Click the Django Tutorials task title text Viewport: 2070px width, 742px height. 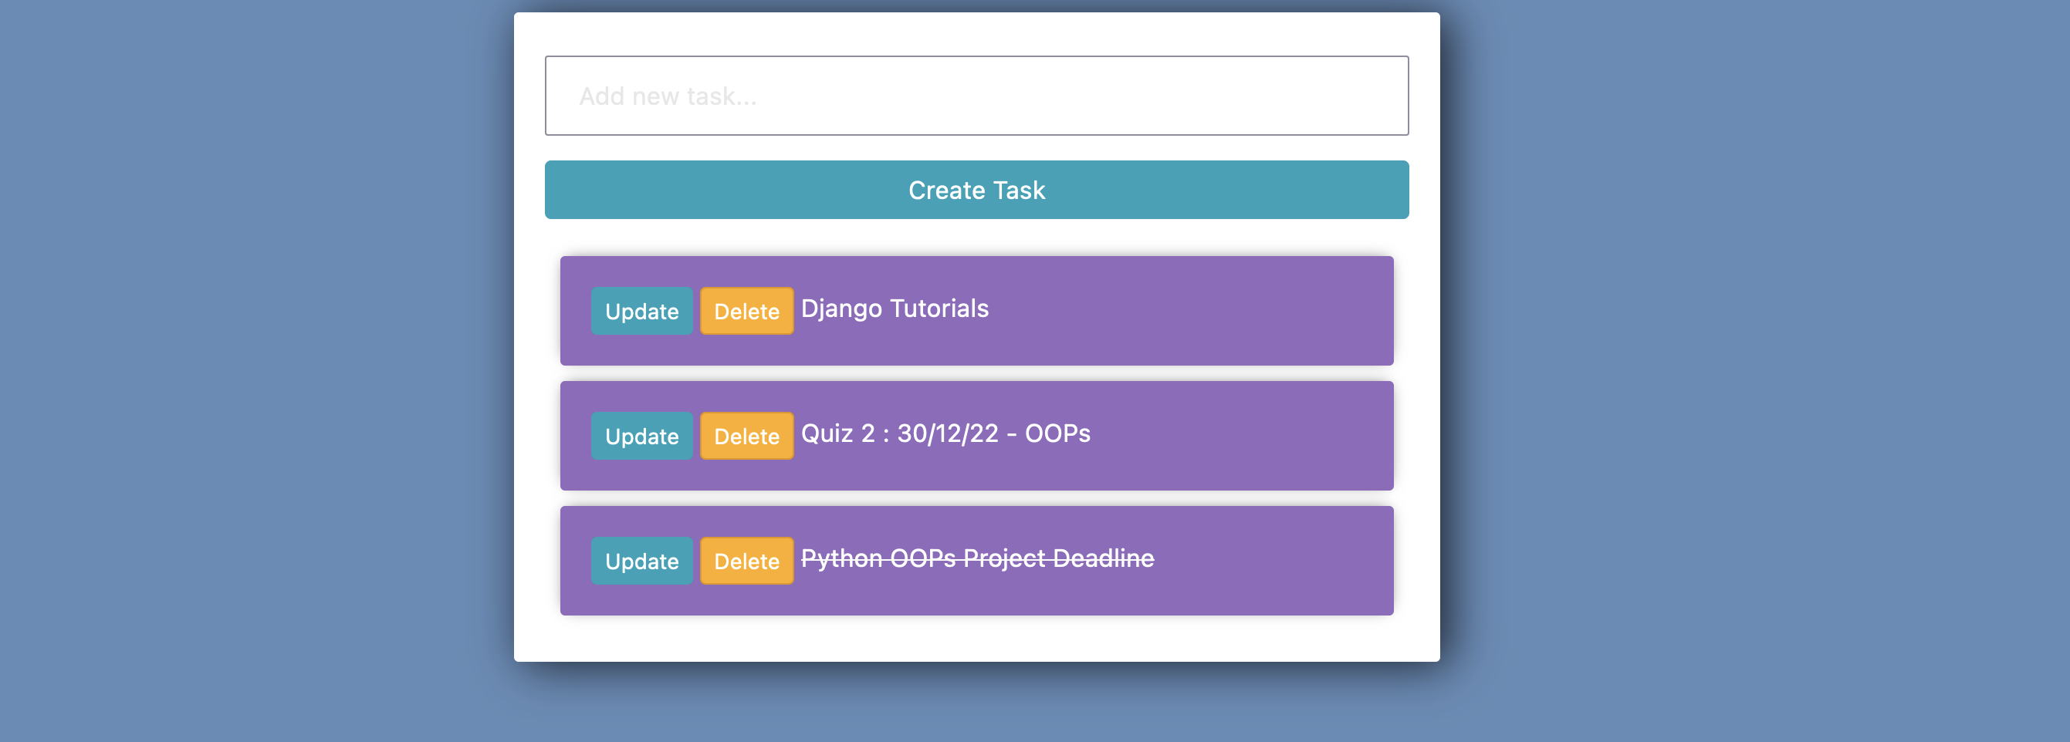coord(895,309)
